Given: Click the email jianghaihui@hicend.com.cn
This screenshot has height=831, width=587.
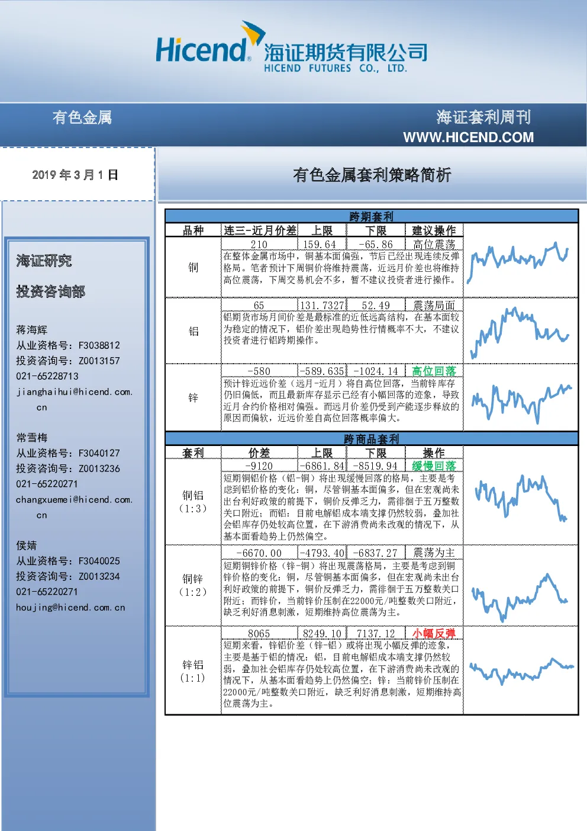Looking at the screenshot, I should pyautogui.click(x=75, y=399).
